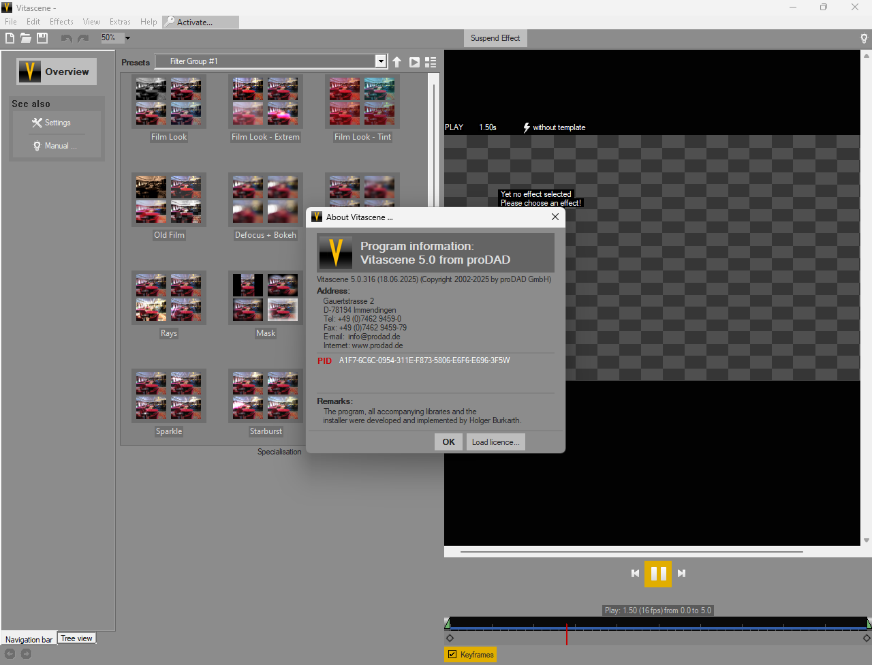Click the Load licence... button
Screen dimensions: 872x665
pyautogui.click(x=495, y=442)
